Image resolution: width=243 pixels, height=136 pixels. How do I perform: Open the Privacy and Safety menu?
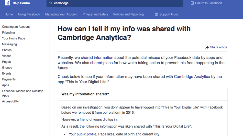[x=95, y=14]
